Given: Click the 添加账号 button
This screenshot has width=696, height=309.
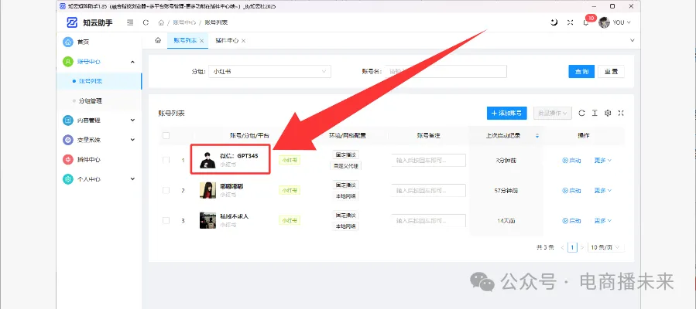Looking at the screenshot, I should point(507,113).
